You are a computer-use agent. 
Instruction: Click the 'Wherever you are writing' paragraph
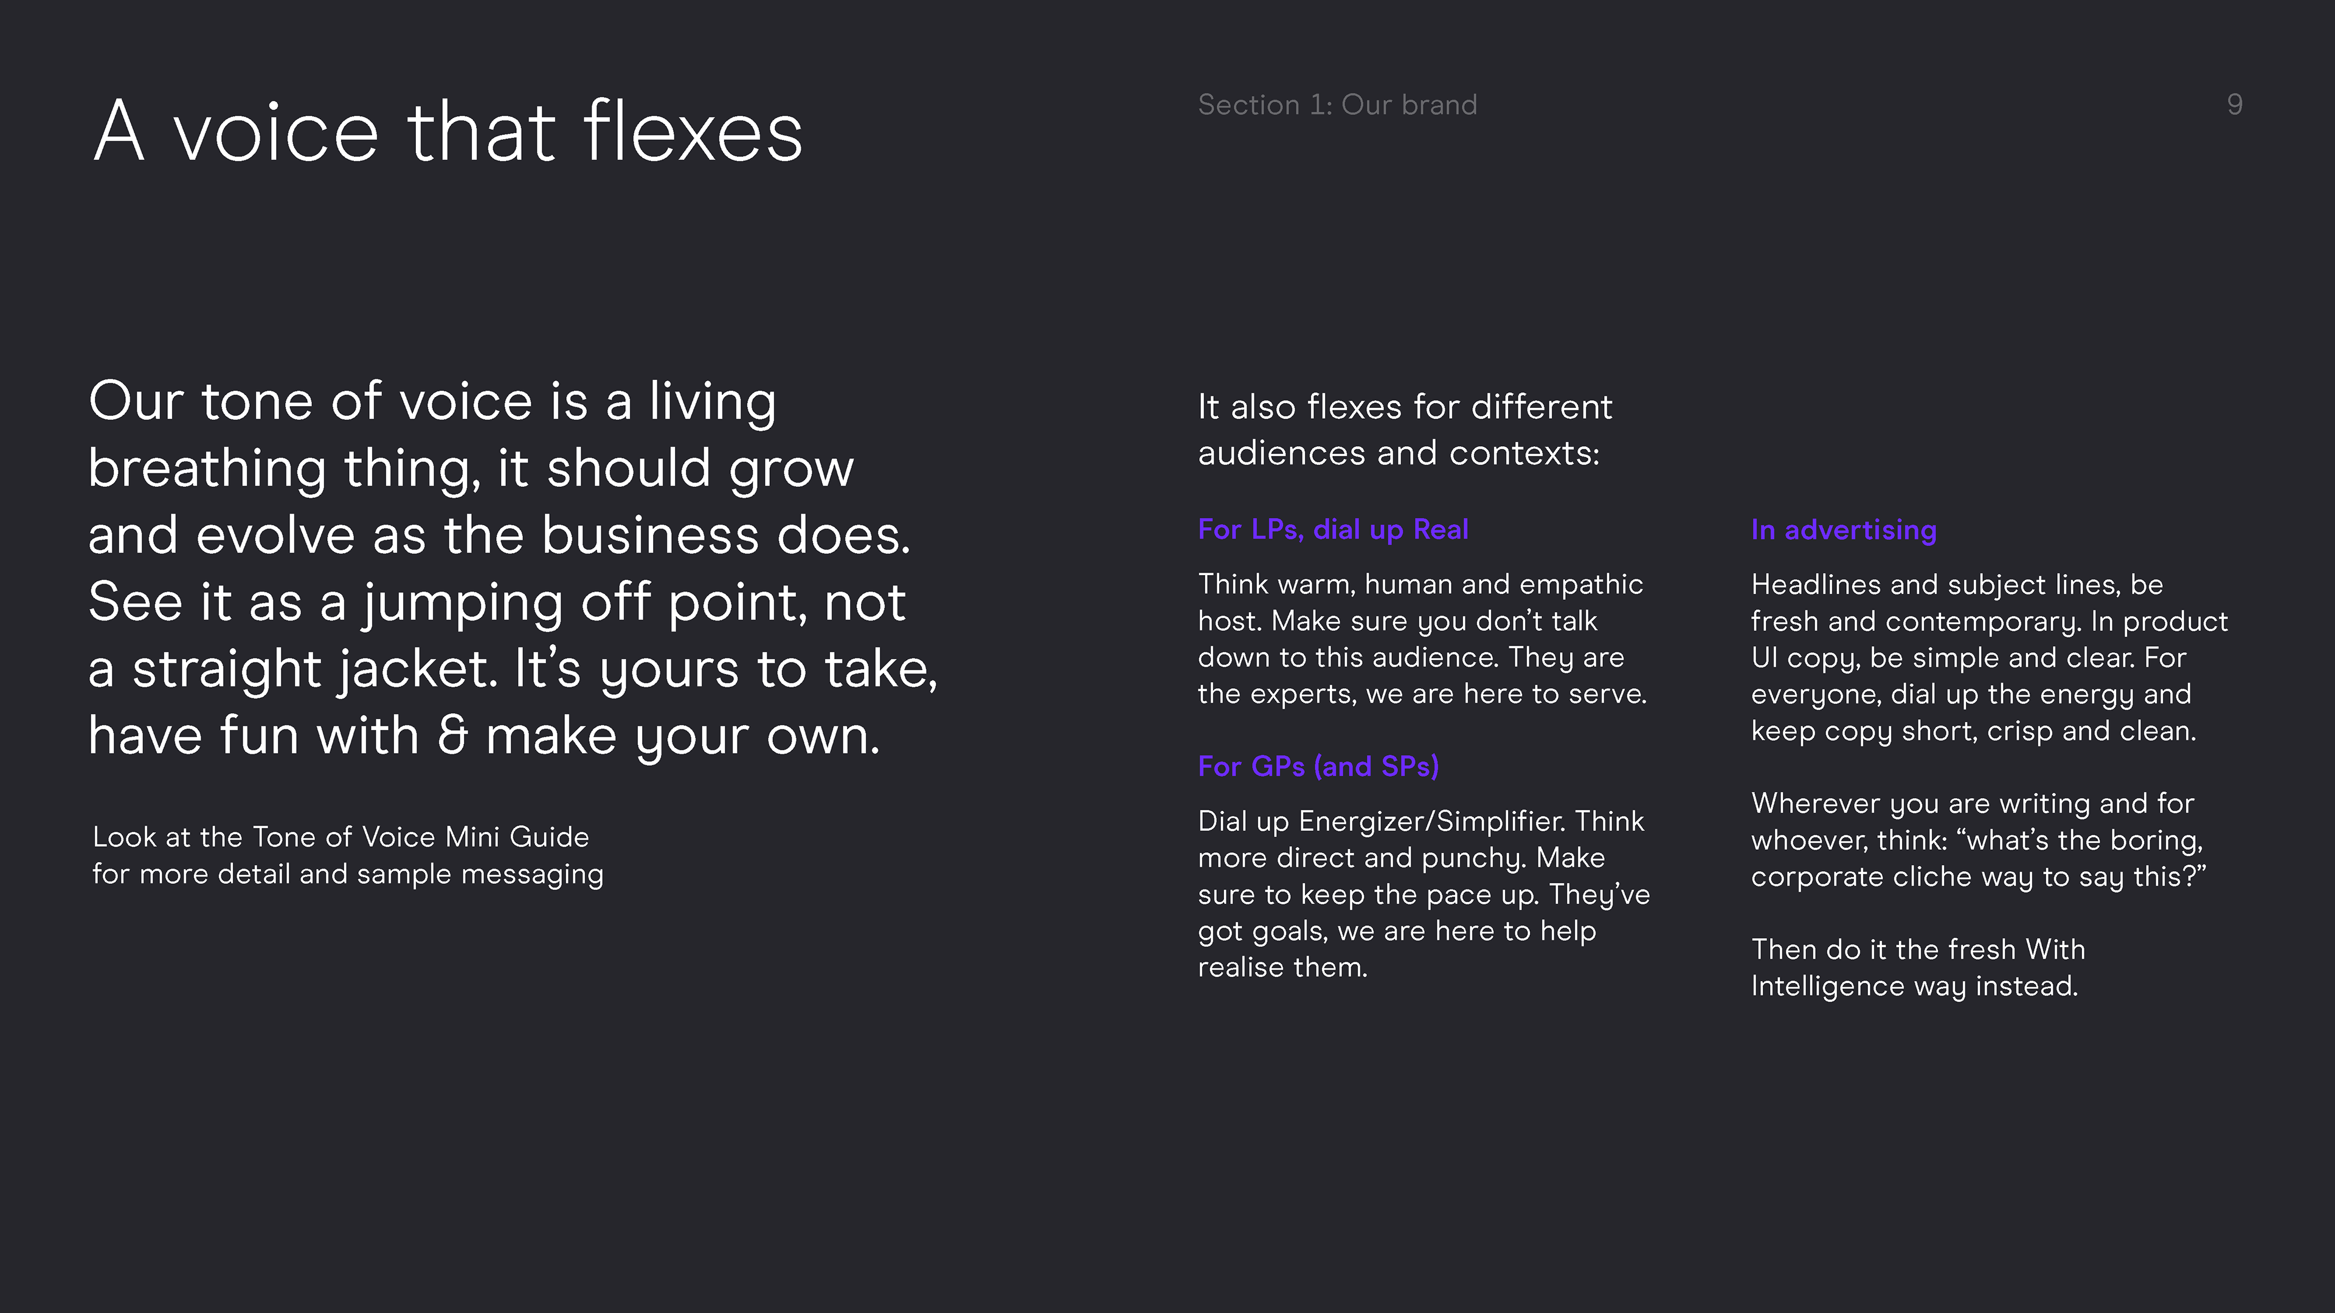1978,840
